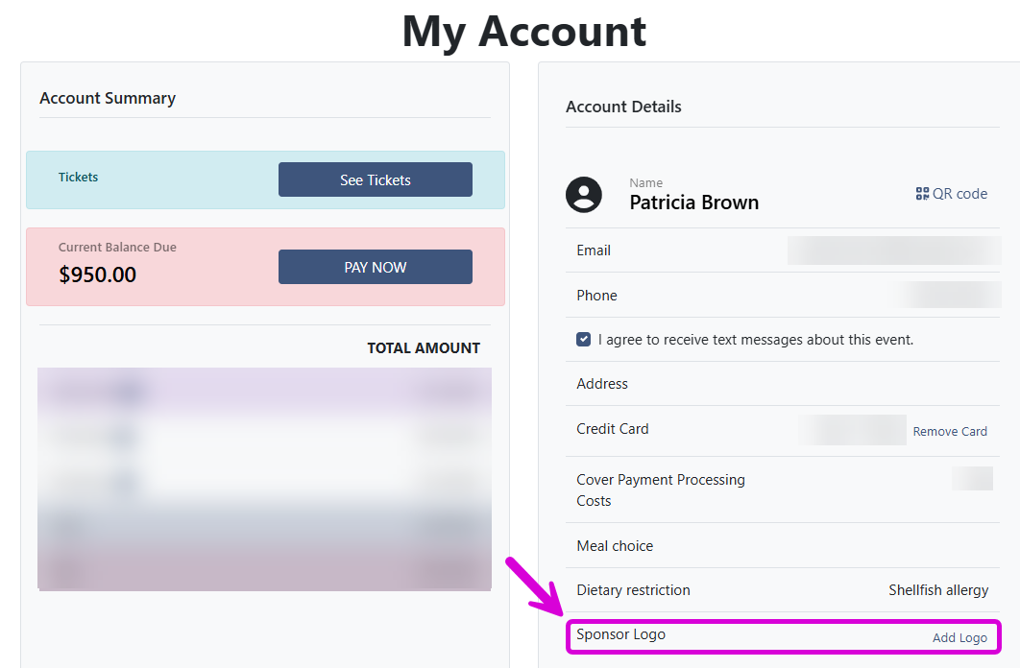Viewport: 1020px width, 668px height.
Task: Click the Email field to edit it
Action: point(892,250)
